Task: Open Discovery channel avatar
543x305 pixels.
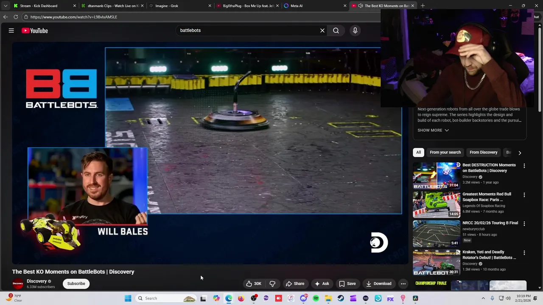Action: [x=18, y=284]
